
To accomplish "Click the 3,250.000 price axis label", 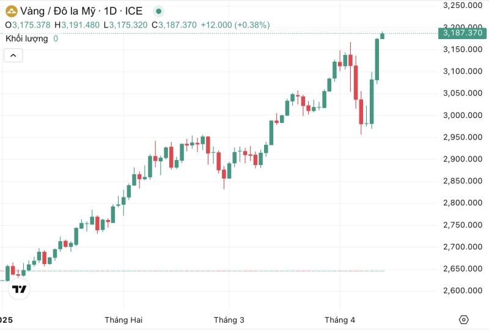I will click(463, 5).
